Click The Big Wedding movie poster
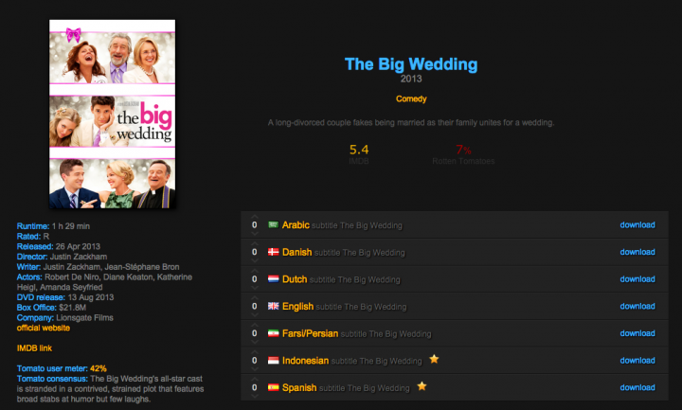The height and width of the screenshot is (410, 682). point(112,114)
